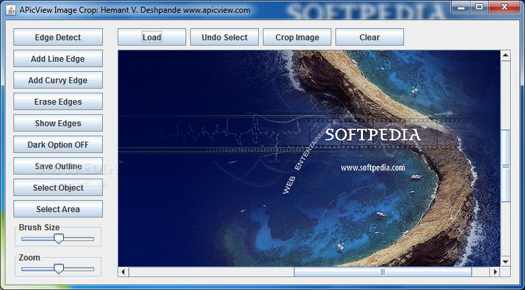This screenshot has height=290, width=525.
Task: Click Undo Select
Action: (225, 37)
